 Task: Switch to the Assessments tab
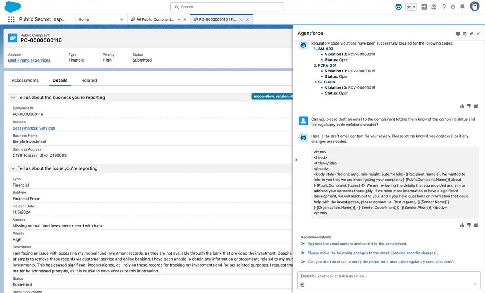click(x=25, y=80)
